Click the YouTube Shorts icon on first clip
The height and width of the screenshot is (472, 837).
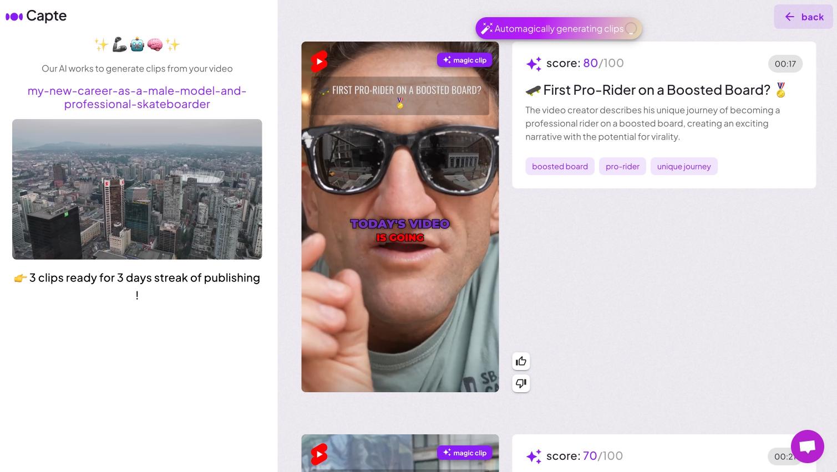[x=319, y=61]
